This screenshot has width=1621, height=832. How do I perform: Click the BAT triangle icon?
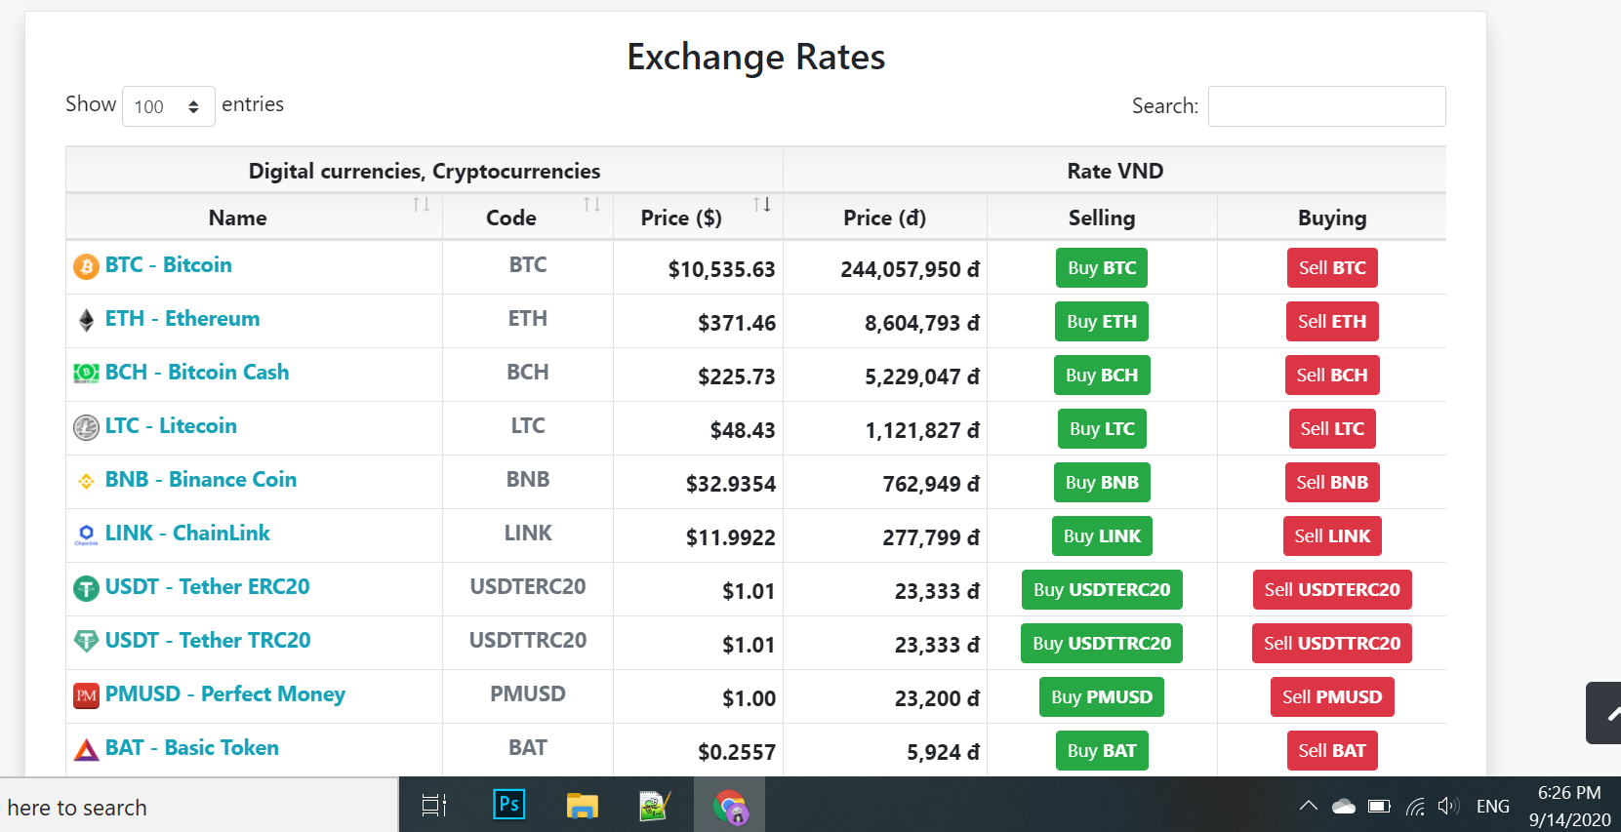pyautogui.click(x=86, y=749)
